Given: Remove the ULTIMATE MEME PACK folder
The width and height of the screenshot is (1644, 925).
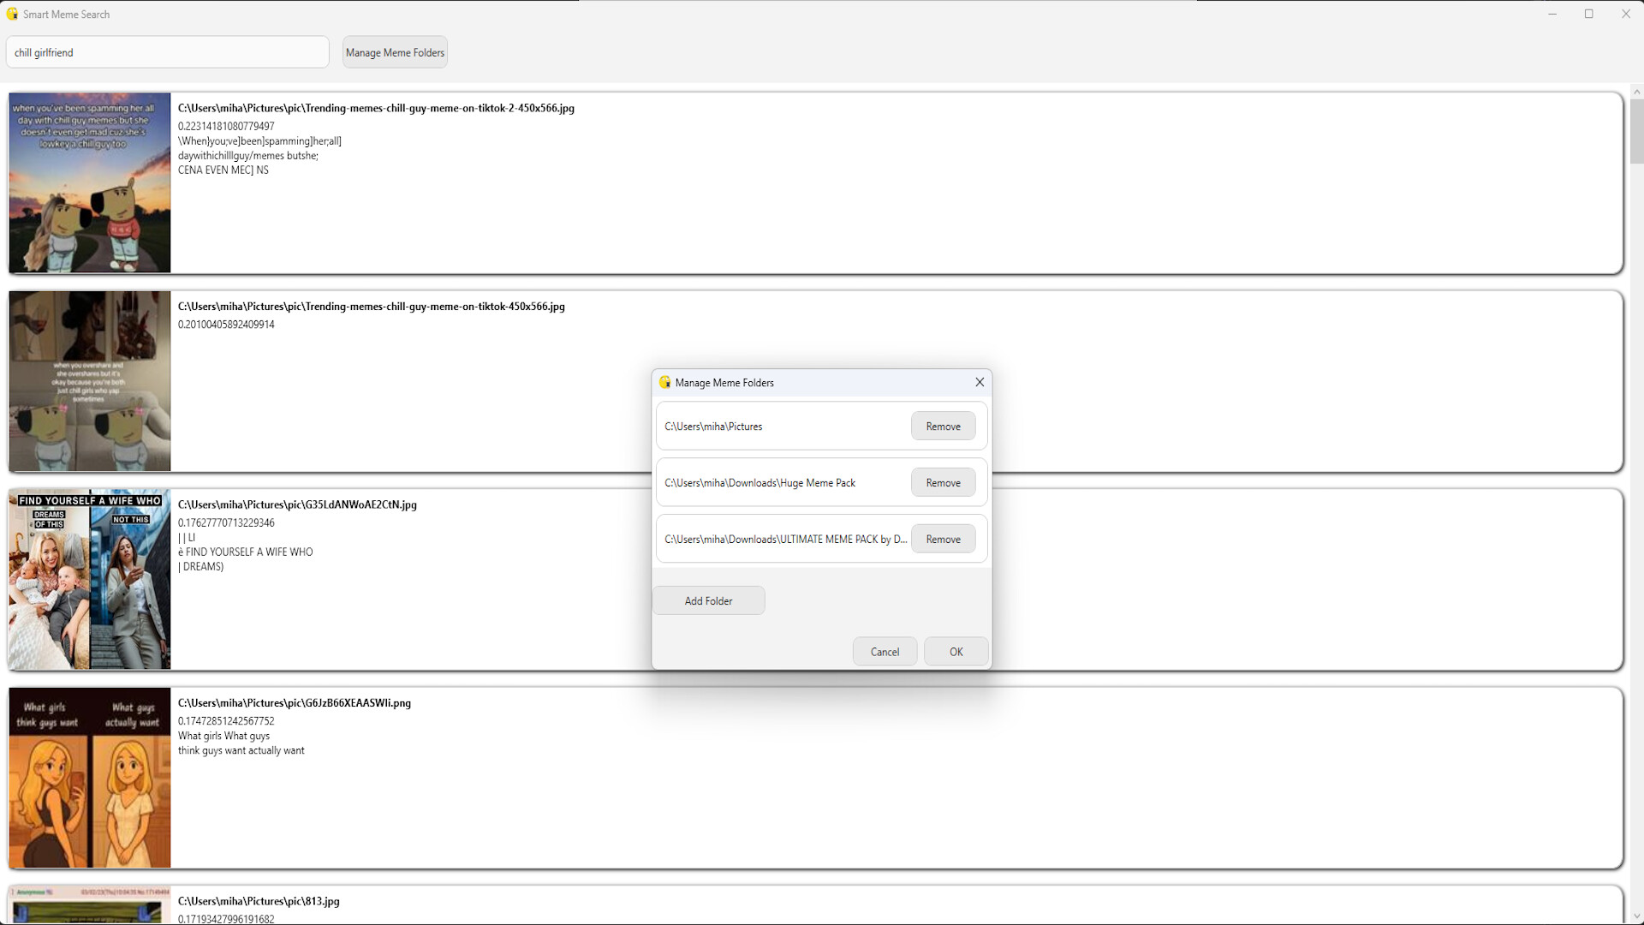Looking at the screenshot, I should 943,539.
